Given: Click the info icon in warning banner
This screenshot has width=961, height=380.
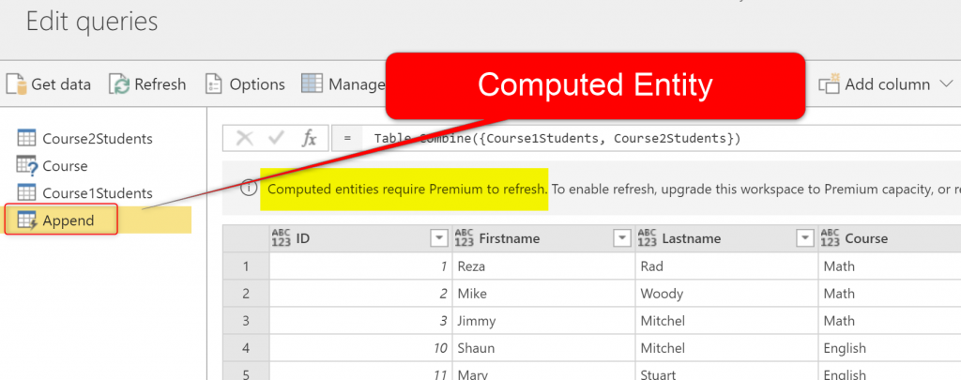Looking at the screenshot, I should (247, 189).
